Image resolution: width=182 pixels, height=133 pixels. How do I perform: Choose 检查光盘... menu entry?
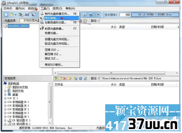tap(59, 33)
